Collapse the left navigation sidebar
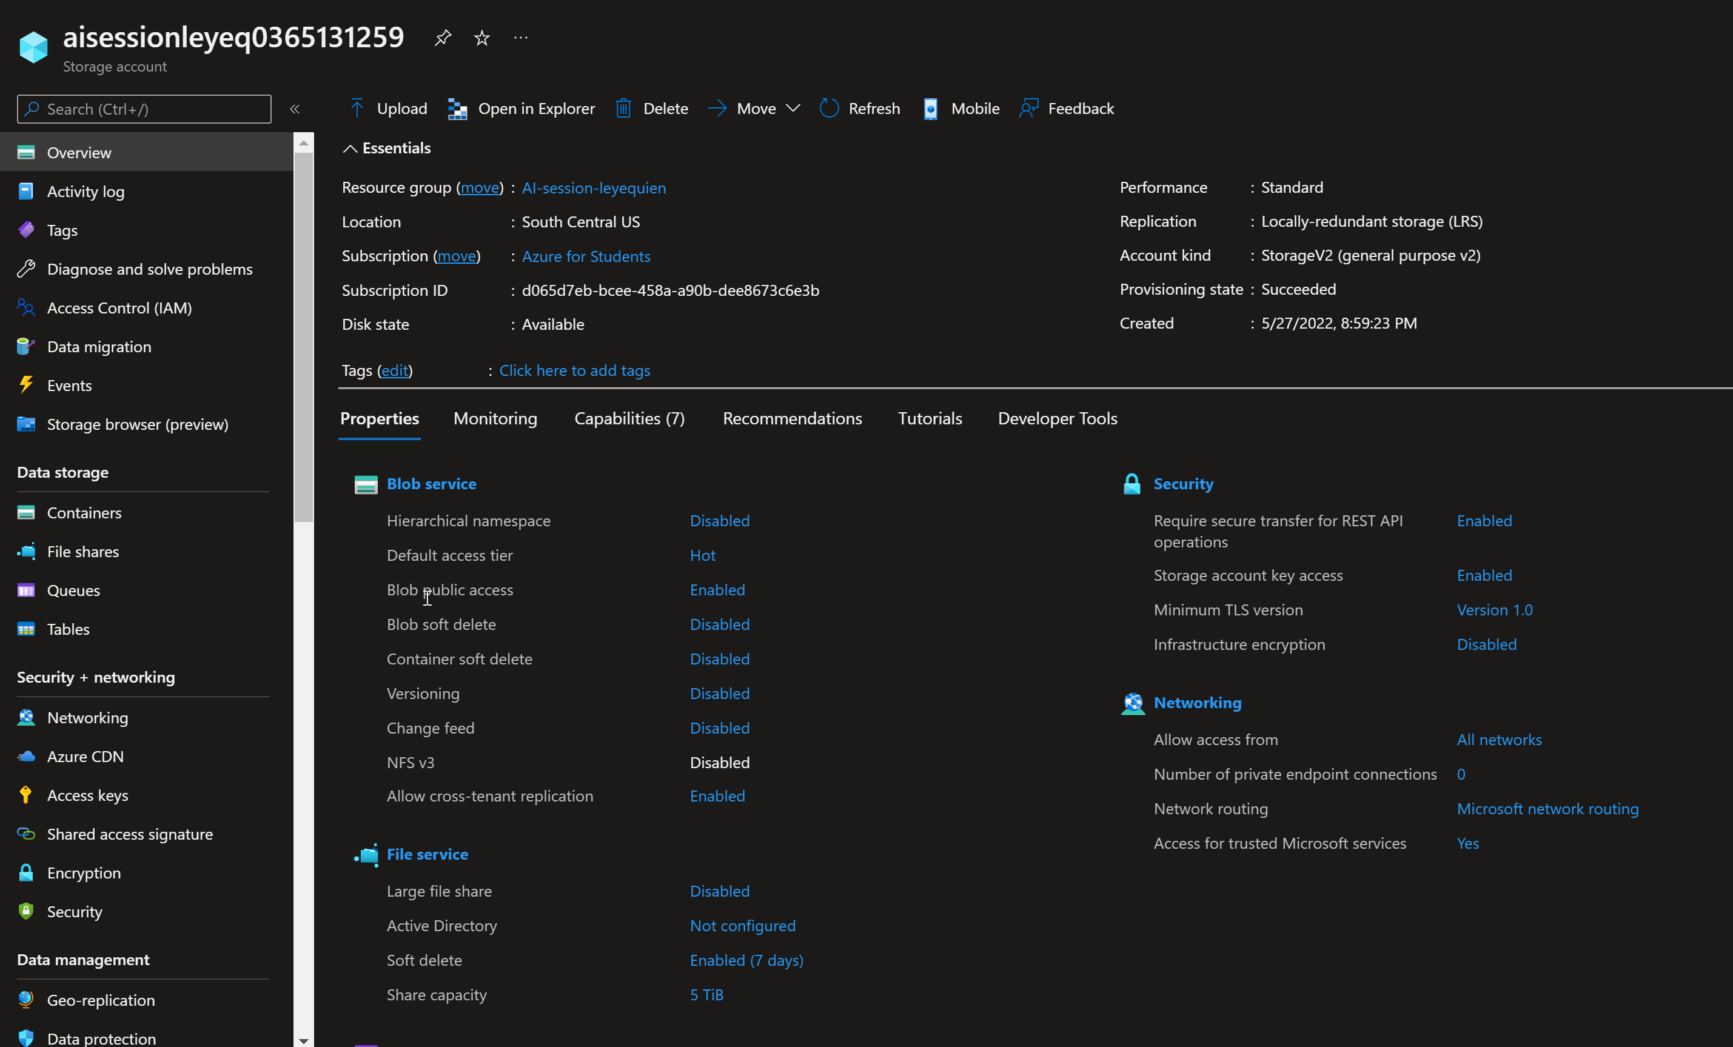The height and width of the screenshot is (1047, 1733). [295, 109]
